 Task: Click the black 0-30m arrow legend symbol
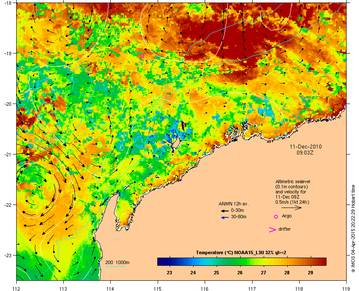point(225,211)
